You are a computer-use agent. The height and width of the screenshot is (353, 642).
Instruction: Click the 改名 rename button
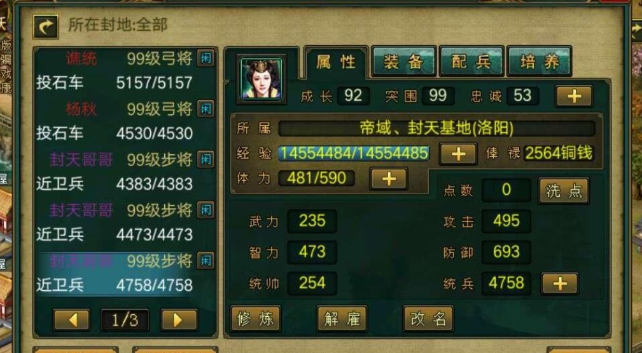pyautogui.click(x=428, y=318)
